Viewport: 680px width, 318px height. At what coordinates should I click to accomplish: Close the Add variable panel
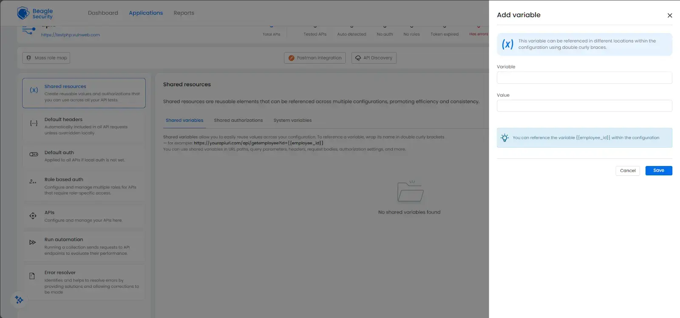(669, 15)
